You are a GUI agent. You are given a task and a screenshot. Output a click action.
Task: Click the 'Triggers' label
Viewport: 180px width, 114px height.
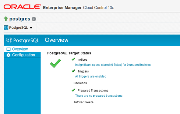point(83,71)
